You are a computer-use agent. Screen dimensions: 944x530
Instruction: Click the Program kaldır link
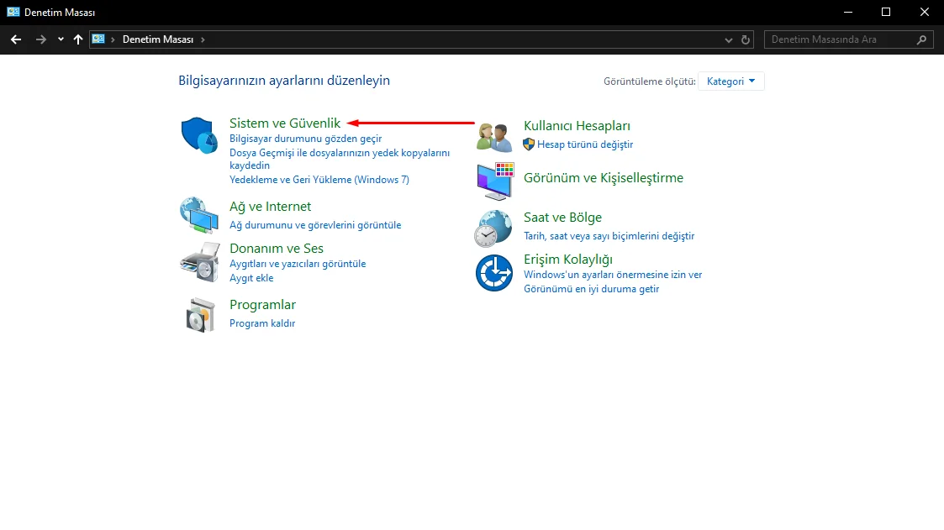click(x=262, y=323)
